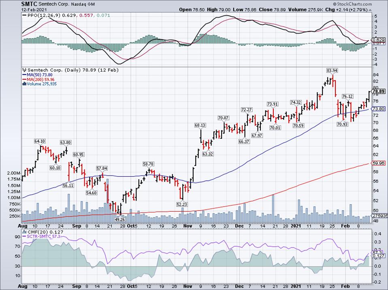Select the SMTC ticker symbol in the header
The image size is (388, 290).
click(29, 4)
